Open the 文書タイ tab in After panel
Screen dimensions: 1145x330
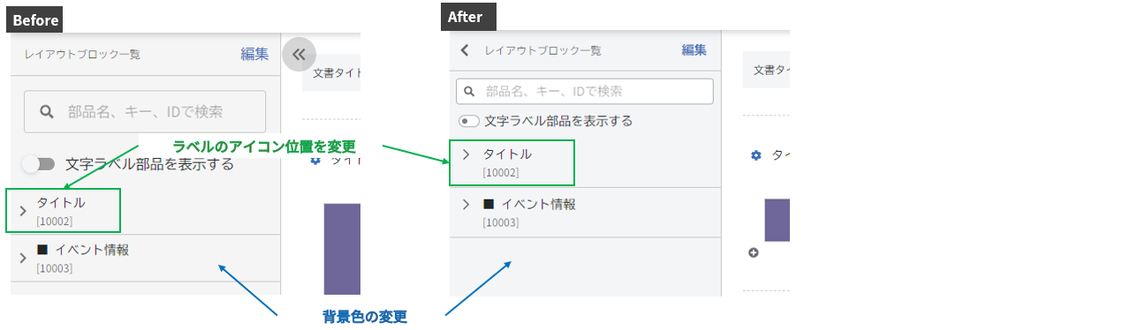click(x=766, y=69)
